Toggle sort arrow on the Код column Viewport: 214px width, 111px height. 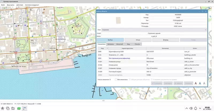[107, 48]
